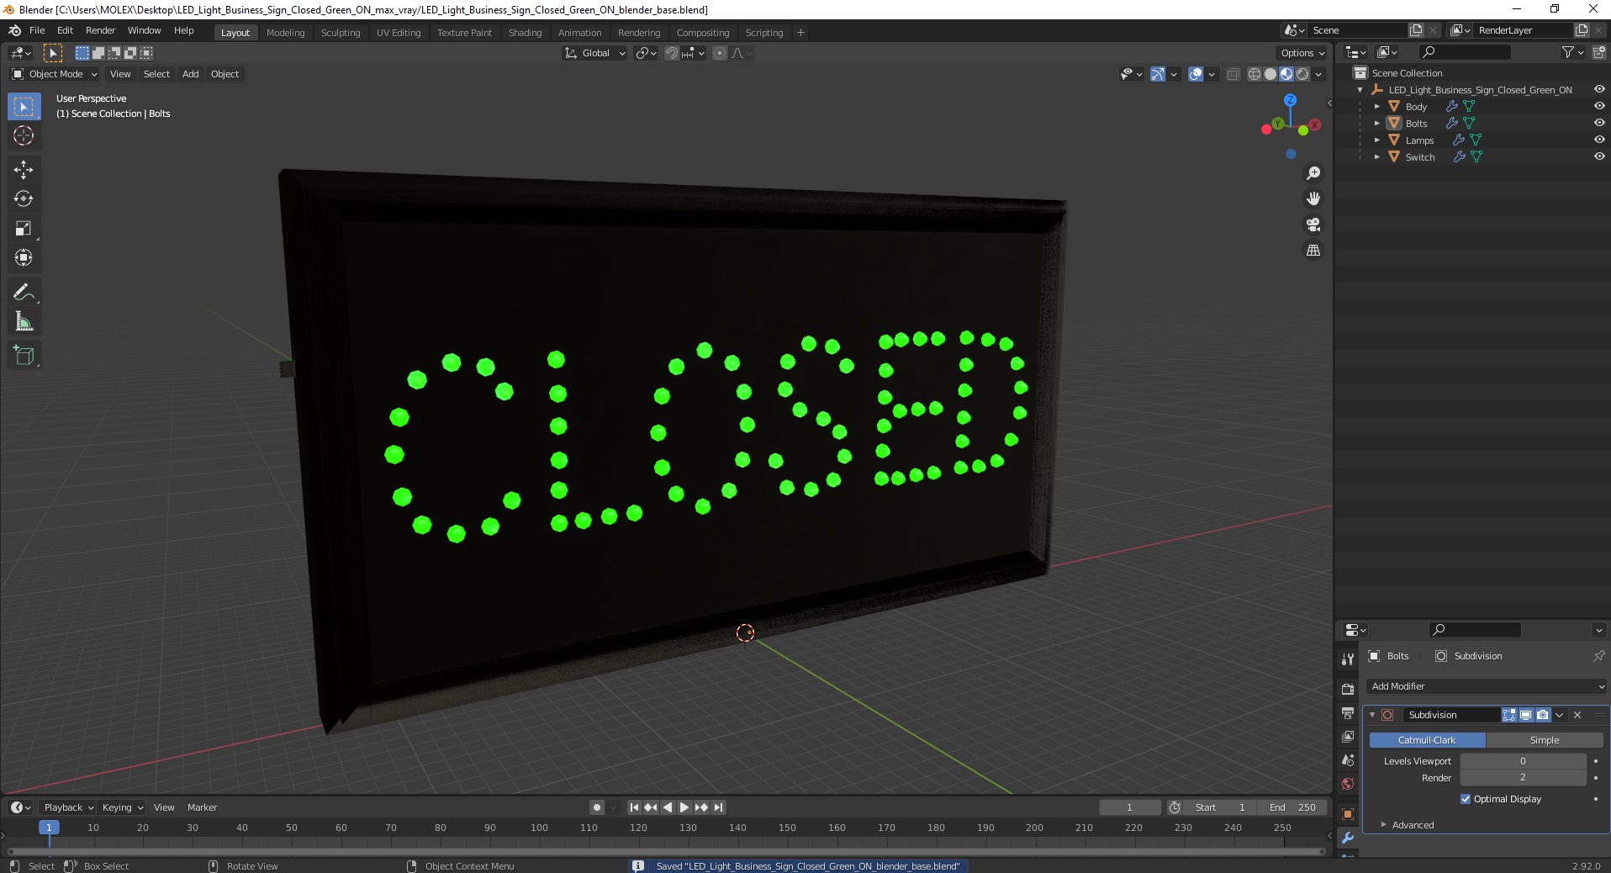
Task: Open the Playback dropdown in timeline
Action: tap(68, 807)
